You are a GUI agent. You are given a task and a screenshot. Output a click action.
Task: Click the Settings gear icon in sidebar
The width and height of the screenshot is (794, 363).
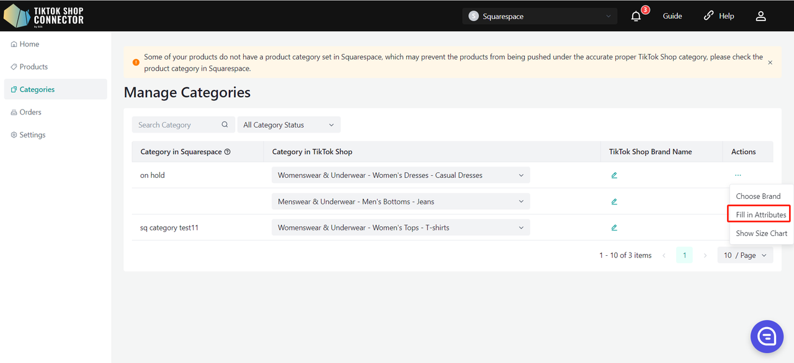[14, 135]
